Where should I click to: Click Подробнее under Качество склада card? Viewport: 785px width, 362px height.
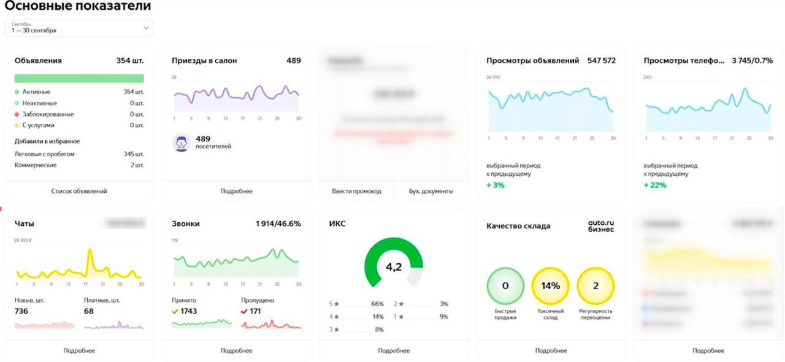551,350
